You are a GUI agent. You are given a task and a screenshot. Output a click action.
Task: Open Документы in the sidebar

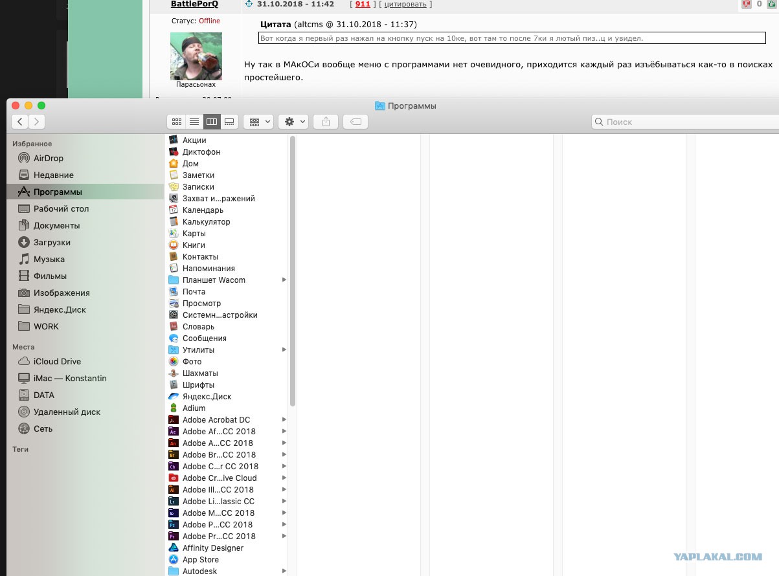[85, 225]
